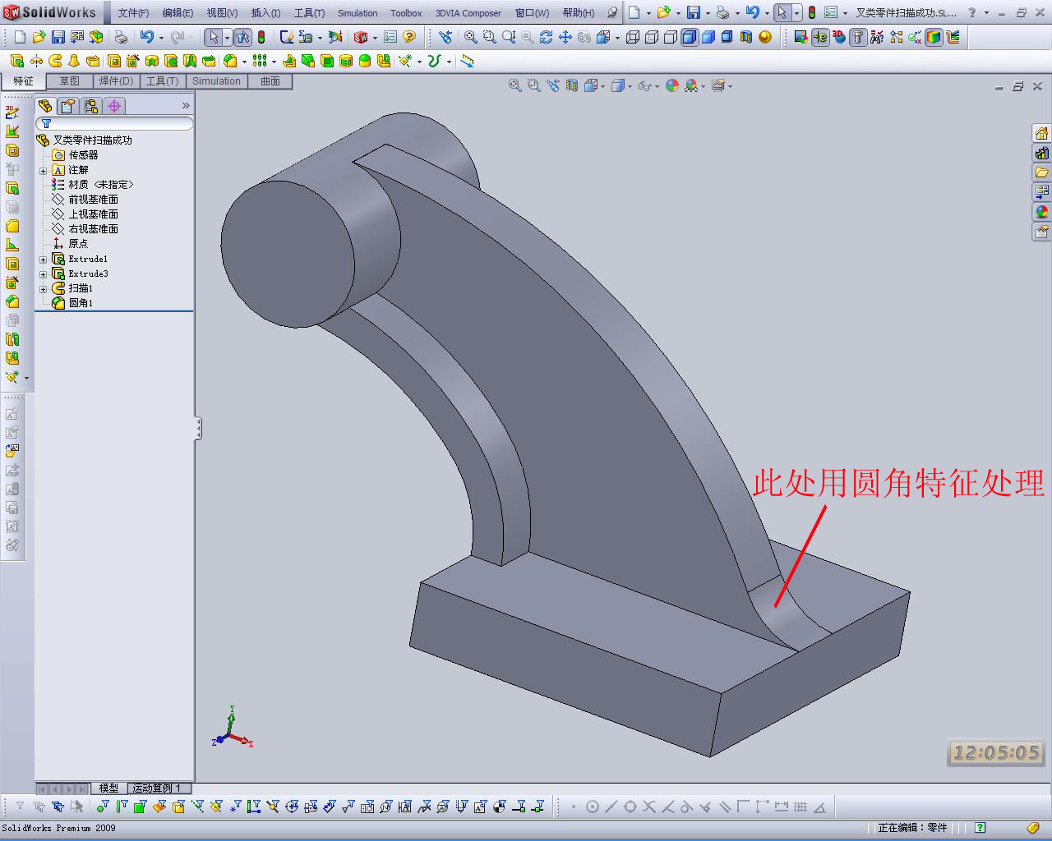
Task: Open File Explorer in the task pane
Action: 1041,172
